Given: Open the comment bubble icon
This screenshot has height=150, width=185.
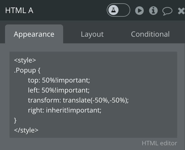Looking at the screenshot, I should pos(167,11).
